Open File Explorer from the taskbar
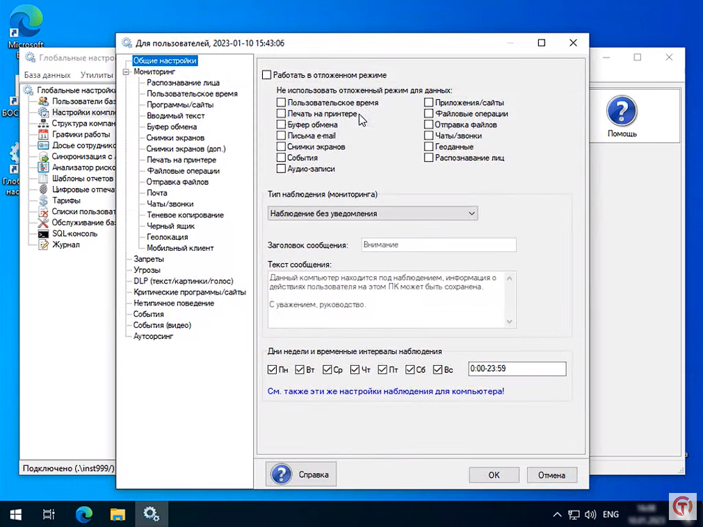703x527 pixels. [118, 515]
